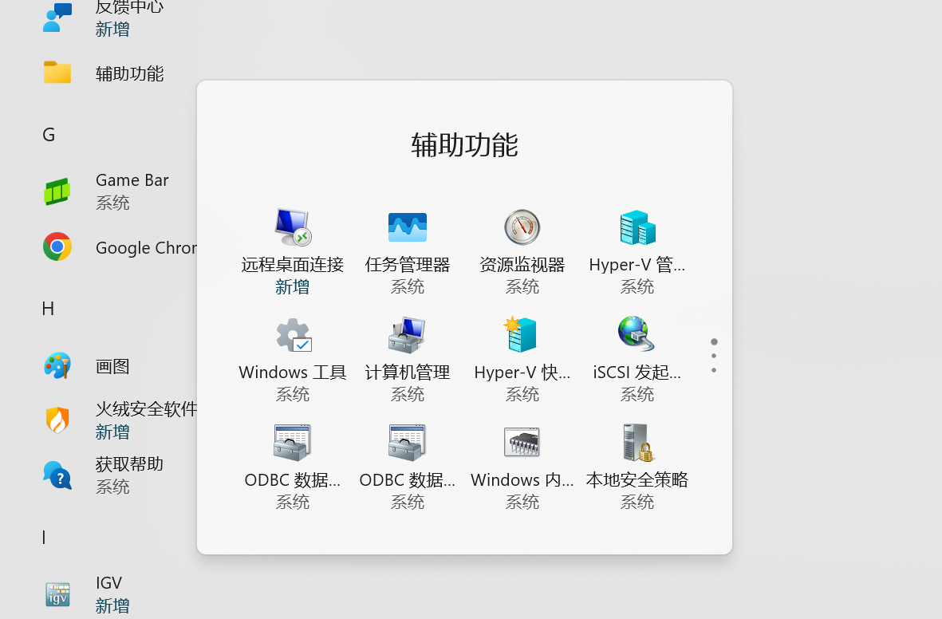Open the 资源监视器 gauge icon
Image resolution: width=942 pixels, height=619 pixels.
pos(522,227)
